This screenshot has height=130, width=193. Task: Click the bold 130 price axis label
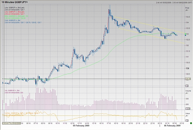tap(187, 68)
